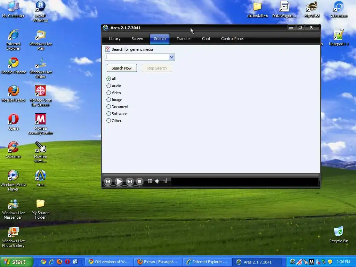Viewport: 356px width, 267px height.
Task: Click the Stop Search button
Action: click(x=157, y=68)
